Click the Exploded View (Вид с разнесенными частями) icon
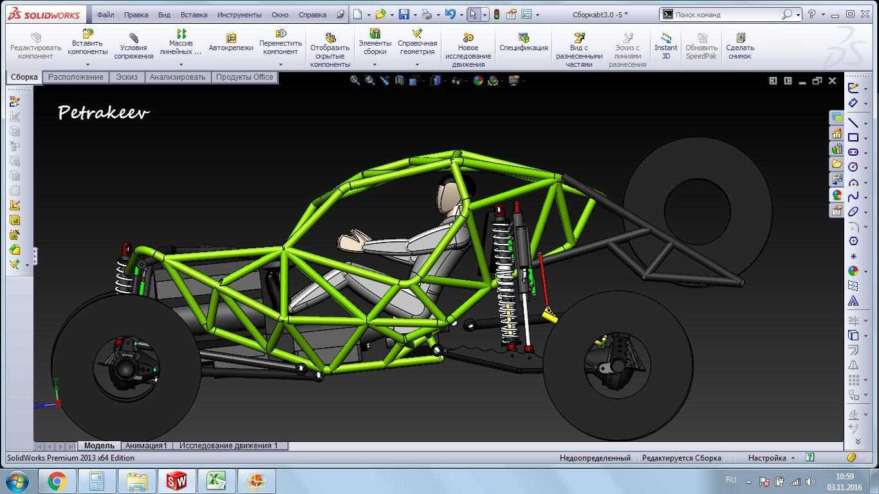 click(x=578, y=39)
